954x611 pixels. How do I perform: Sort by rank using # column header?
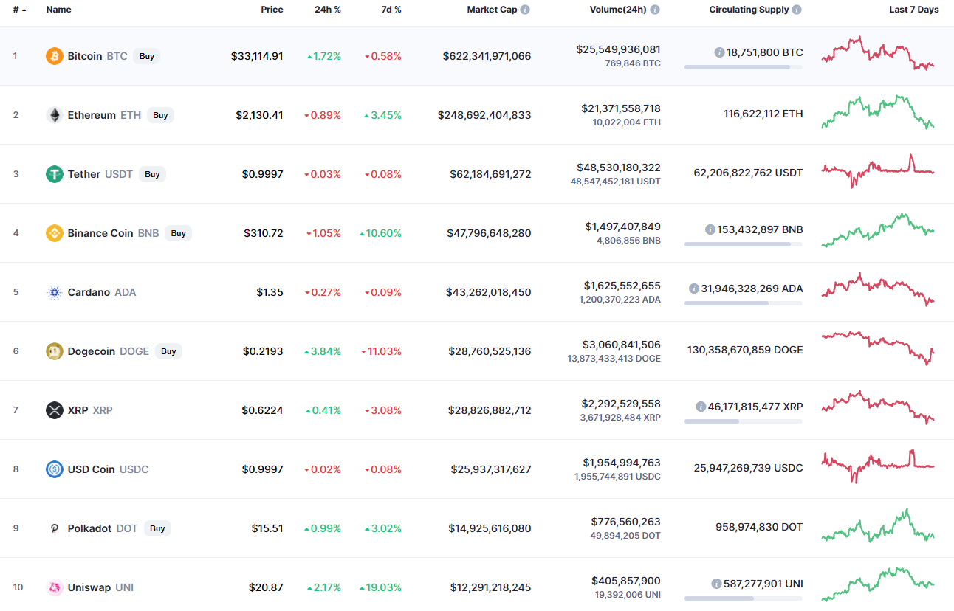tap(19, 10)
